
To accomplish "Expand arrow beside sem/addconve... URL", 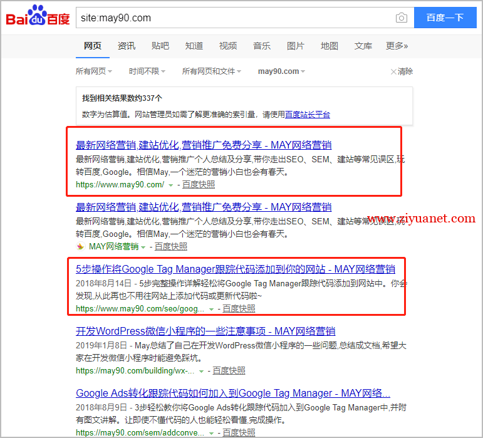I will (211, 433).
